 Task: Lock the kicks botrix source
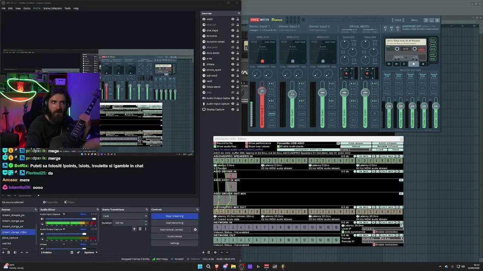(237, 53)
